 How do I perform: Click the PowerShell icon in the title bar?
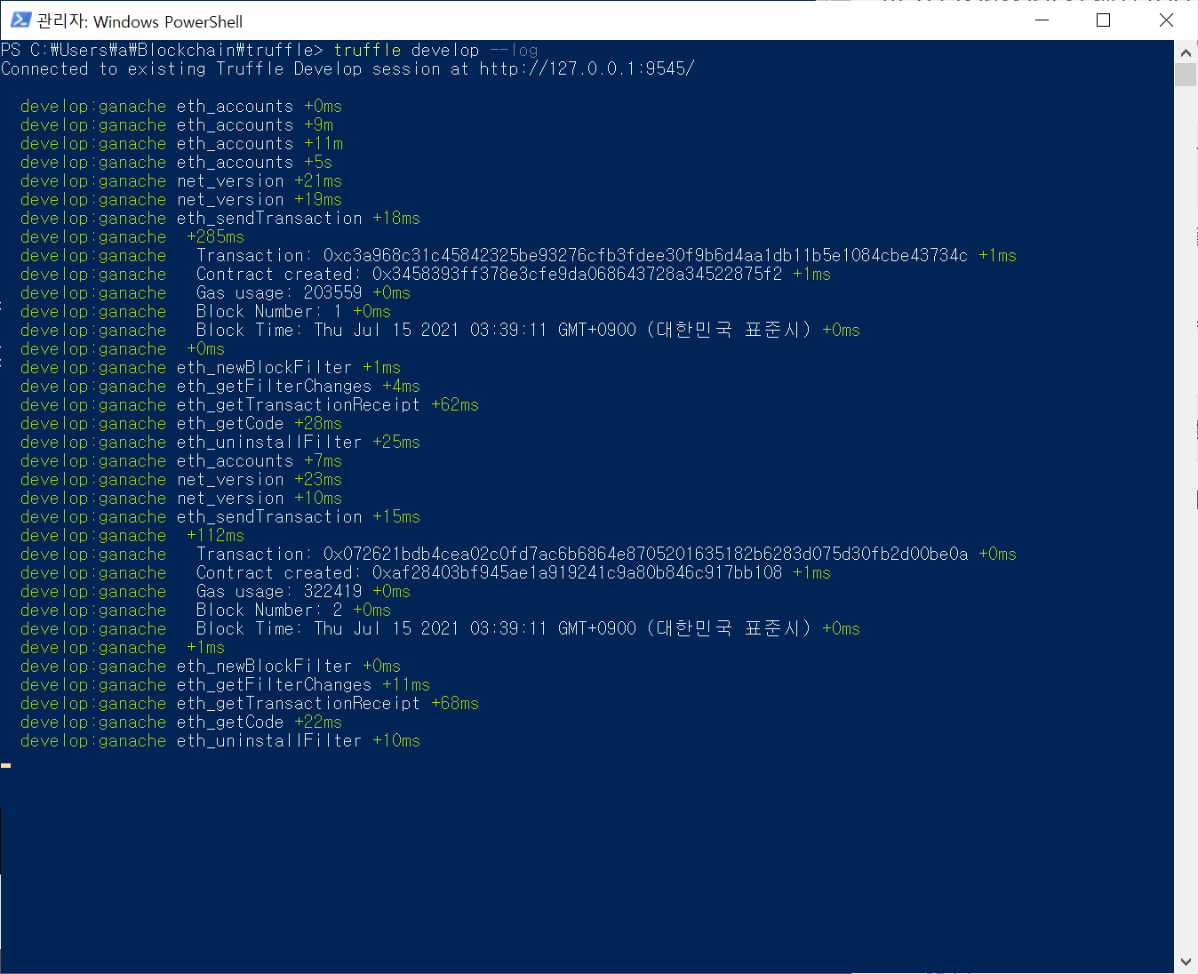[20, 20]
